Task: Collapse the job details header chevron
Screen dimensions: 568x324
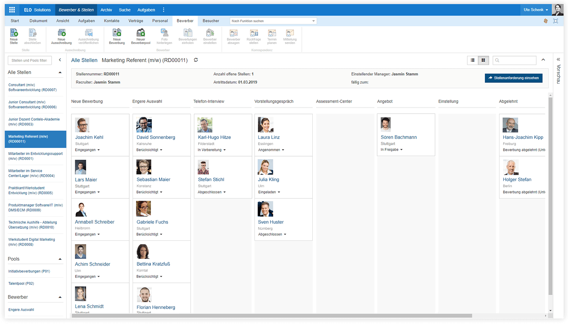Action: click(x=543, y=60)
